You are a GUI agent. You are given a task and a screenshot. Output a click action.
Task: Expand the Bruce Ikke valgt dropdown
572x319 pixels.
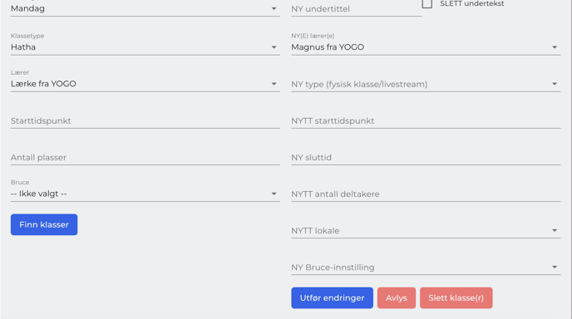(x=145, y=194)
